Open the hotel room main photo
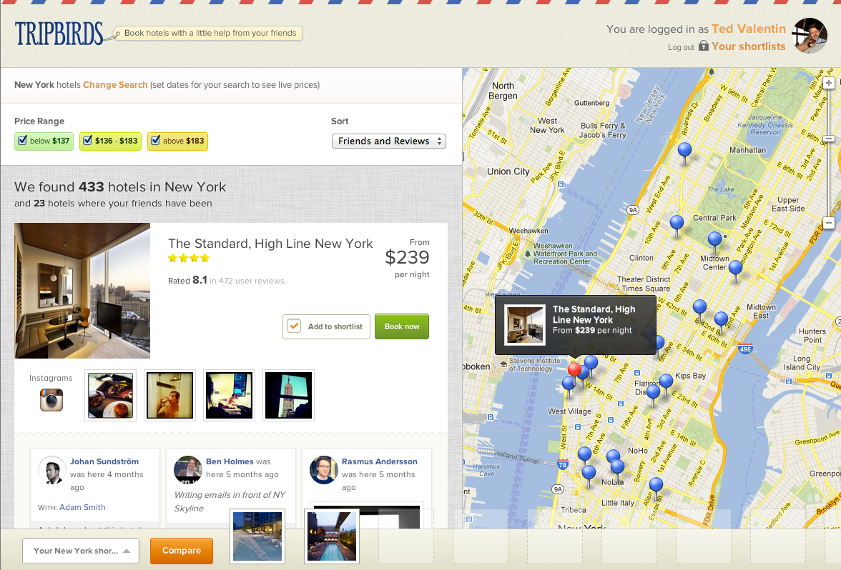Screen dimensions: 841x570 click(x=82, y=291)
